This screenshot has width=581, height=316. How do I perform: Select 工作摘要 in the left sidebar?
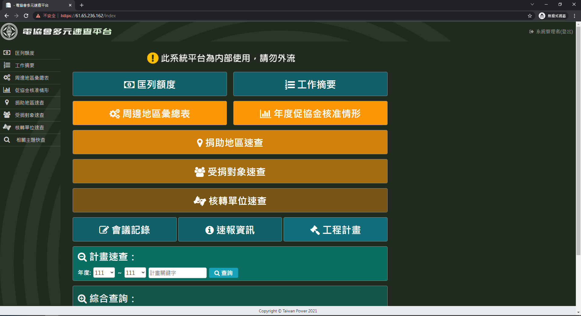coord(30,65)
